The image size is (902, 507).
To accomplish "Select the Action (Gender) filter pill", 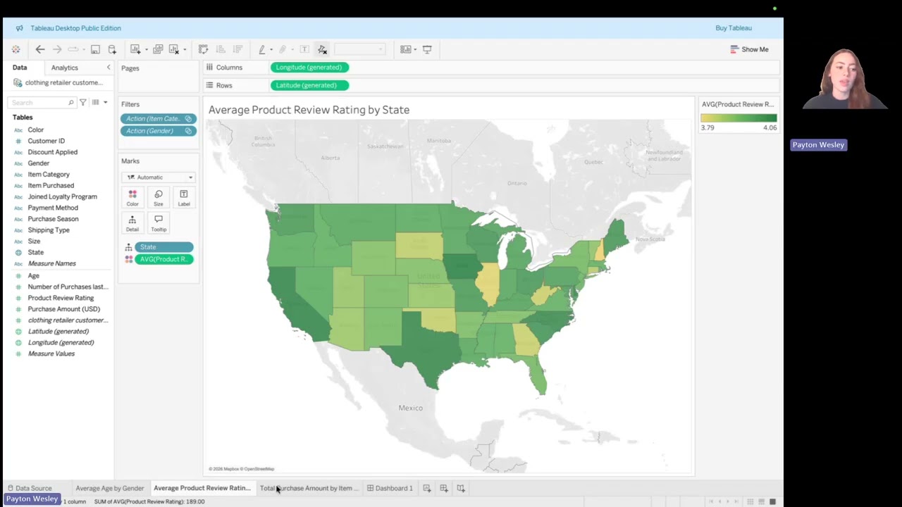I will point(158,131).
